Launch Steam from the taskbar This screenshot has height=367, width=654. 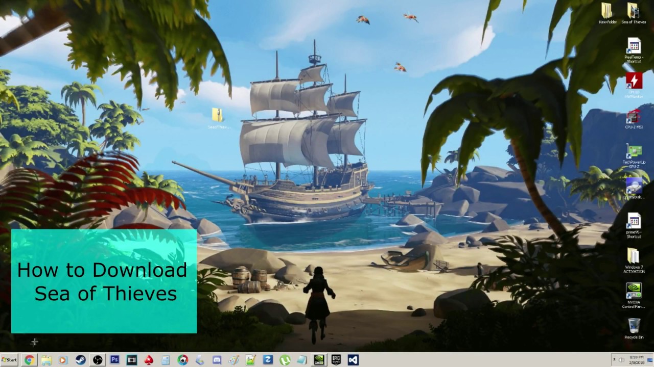(80, 360)
